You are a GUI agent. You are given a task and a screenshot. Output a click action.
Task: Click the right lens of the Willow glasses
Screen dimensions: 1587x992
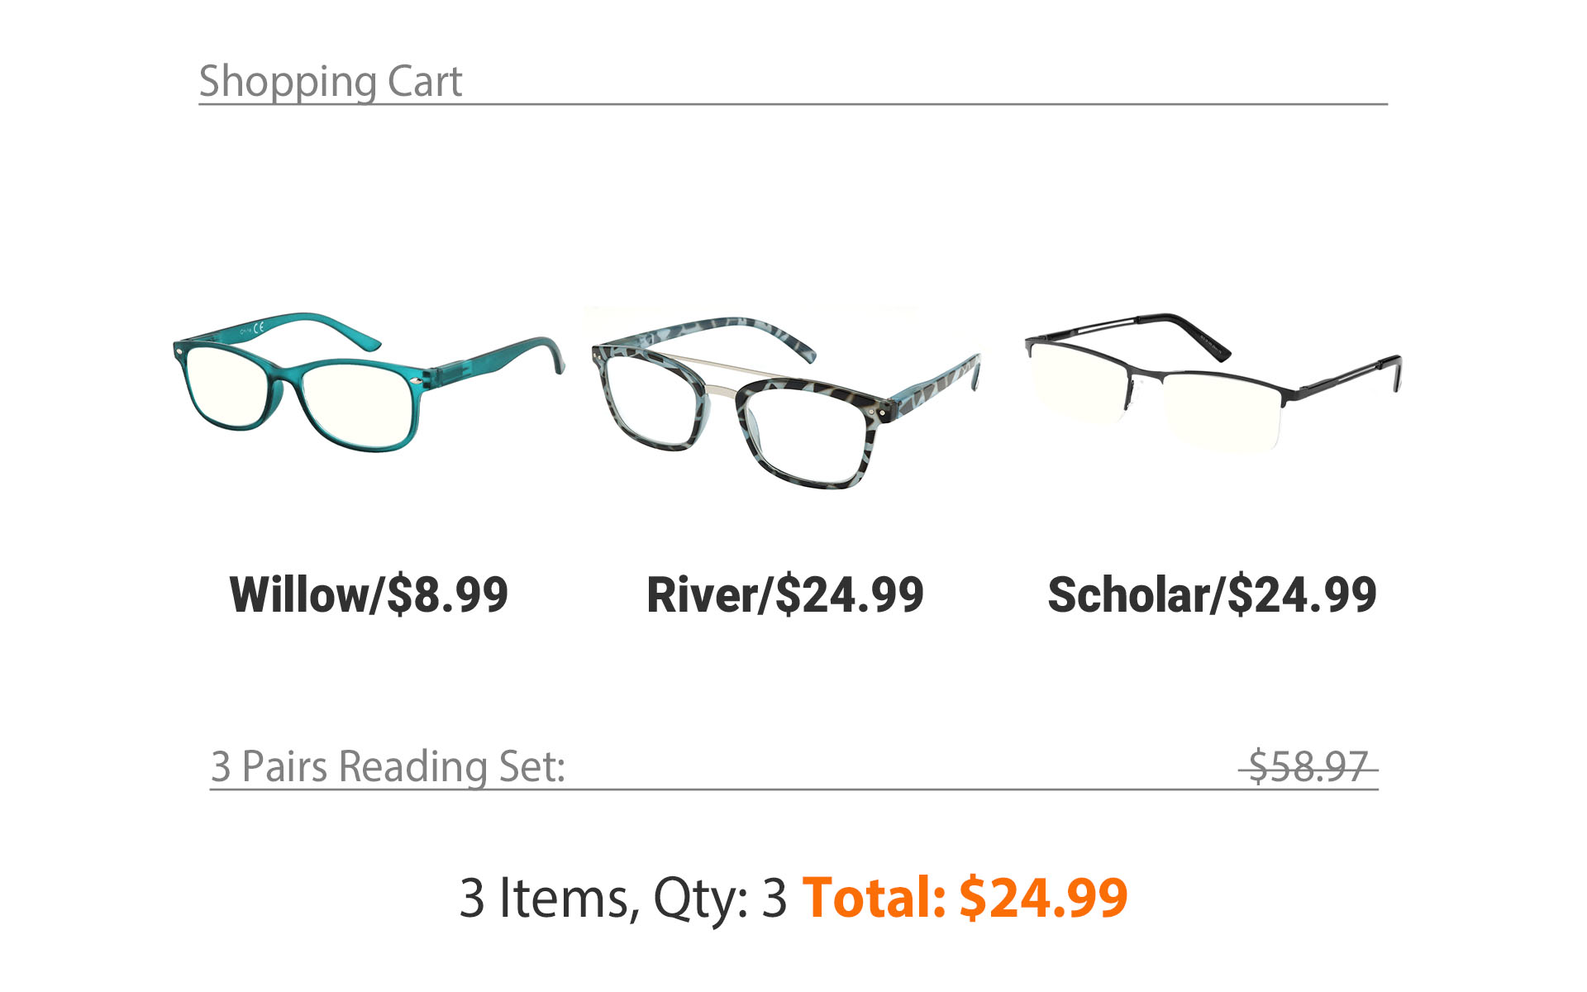click(357, 403)
